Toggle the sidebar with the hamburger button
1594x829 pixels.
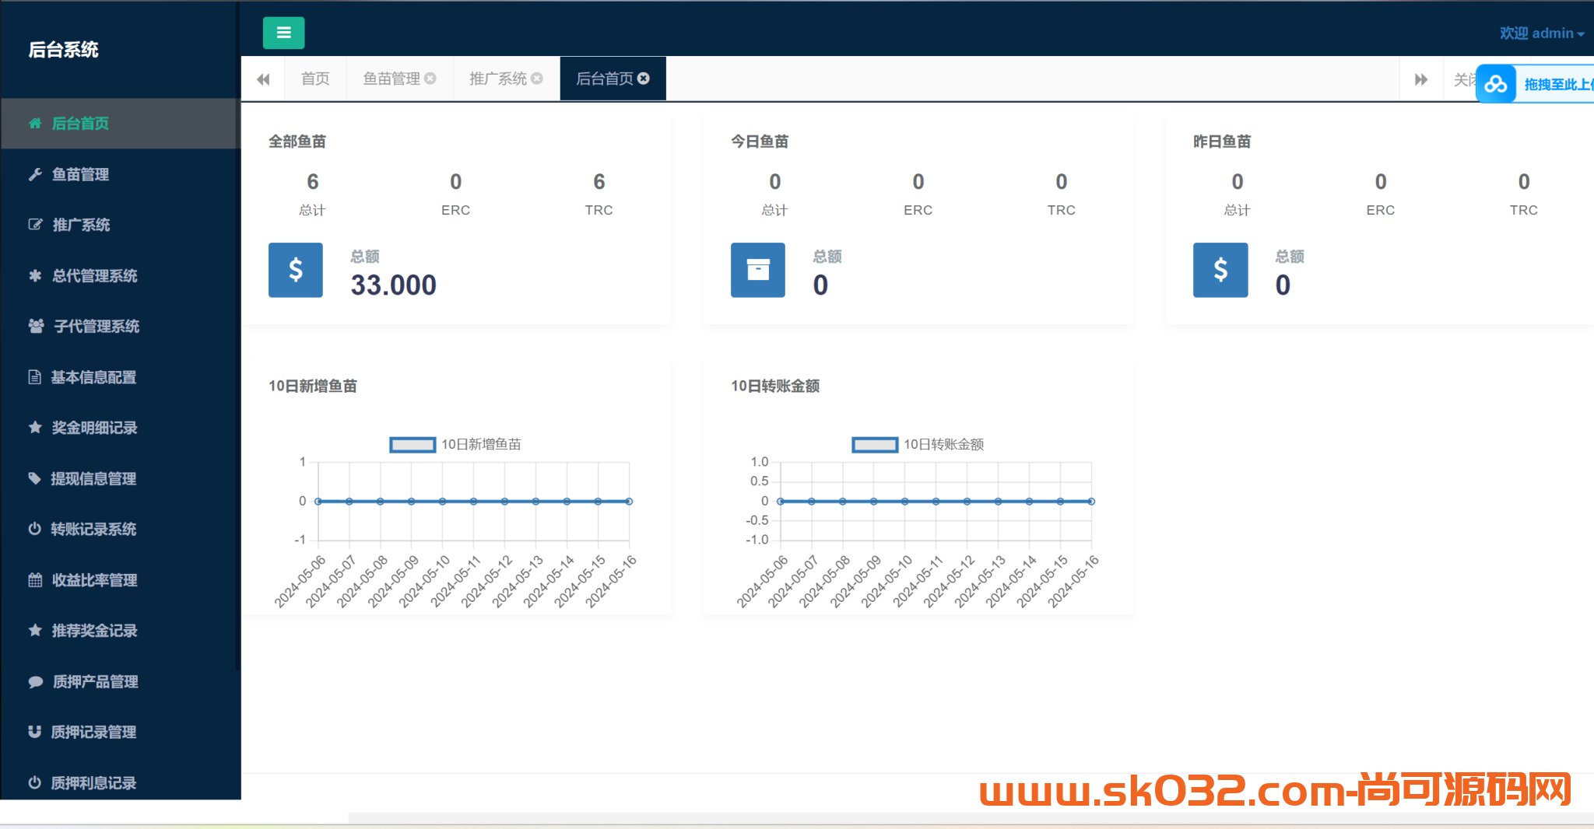click(x=283, y=33)
